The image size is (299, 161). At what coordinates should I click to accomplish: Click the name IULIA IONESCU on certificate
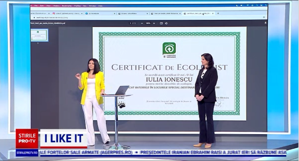[x=169, y=79]
